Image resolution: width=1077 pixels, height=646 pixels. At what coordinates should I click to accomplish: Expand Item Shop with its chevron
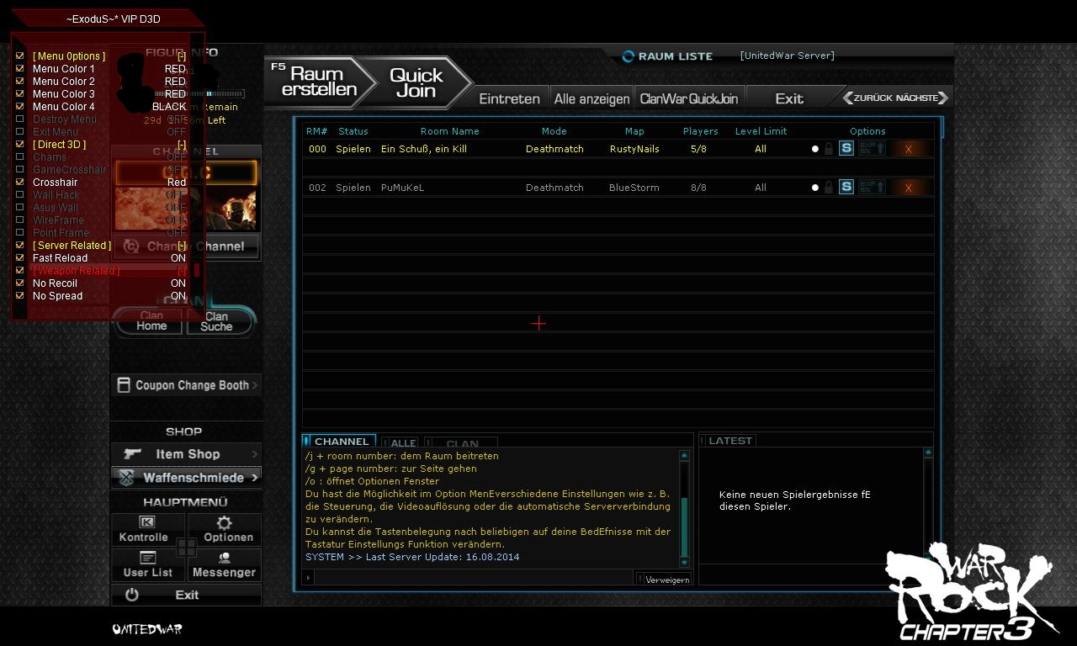tap(255, 454)
